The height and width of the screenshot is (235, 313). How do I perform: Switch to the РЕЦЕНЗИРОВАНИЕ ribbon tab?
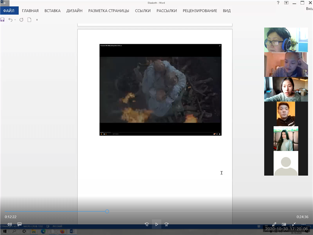200,10
